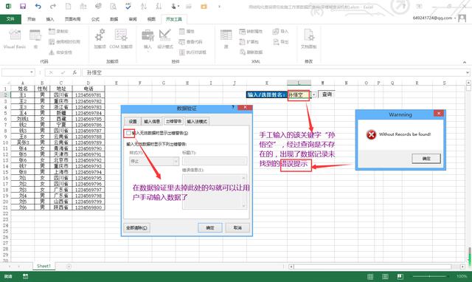
Task: Click XML Export (导出)
Action: 280,41
